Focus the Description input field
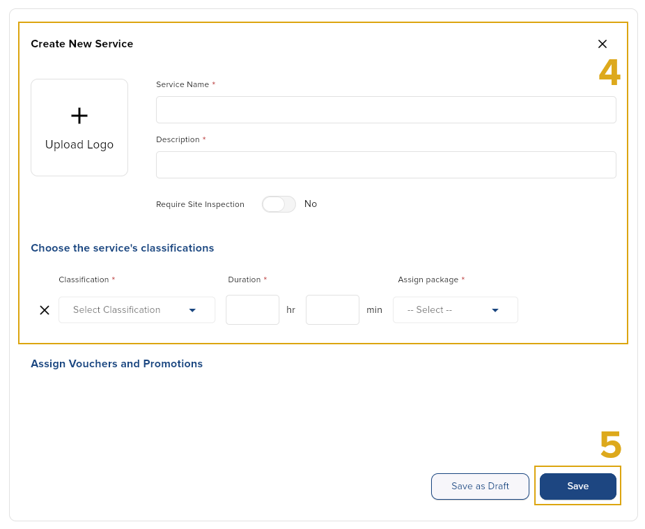 click(386, 165)
